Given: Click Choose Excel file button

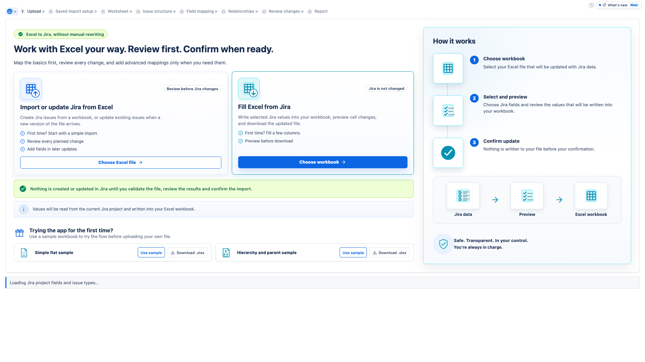Looking at the screenshot, I should [x=121, y=163].
